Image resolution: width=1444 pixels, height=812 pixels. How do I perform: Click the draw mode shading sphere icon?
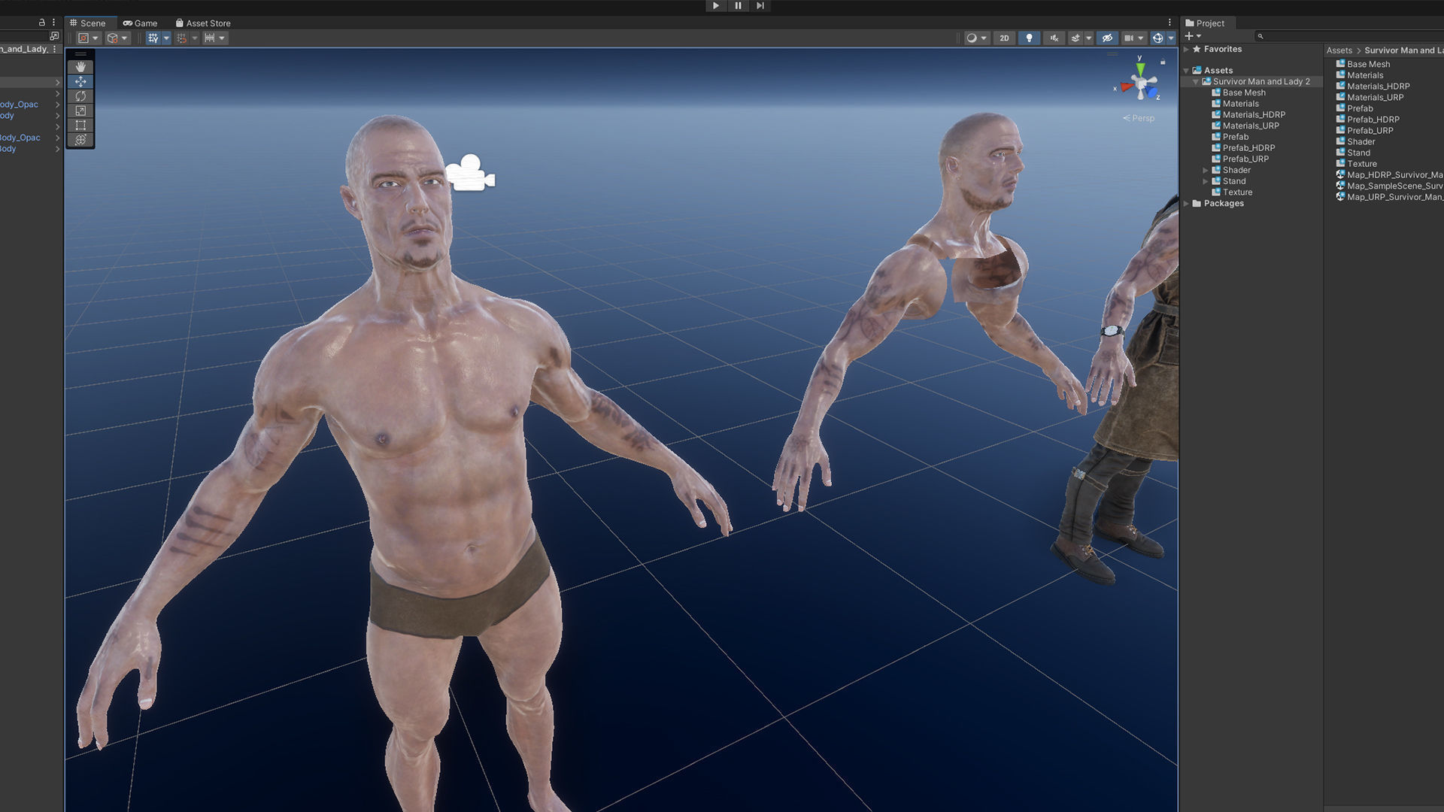(972, 38)
